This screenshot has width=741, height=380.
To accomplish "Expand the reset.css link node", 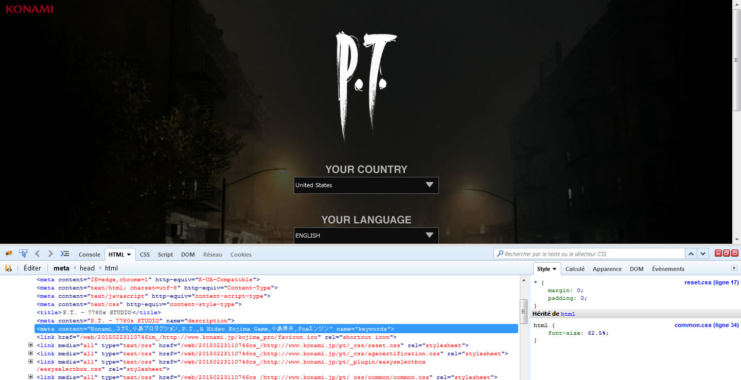I will 31,346.
